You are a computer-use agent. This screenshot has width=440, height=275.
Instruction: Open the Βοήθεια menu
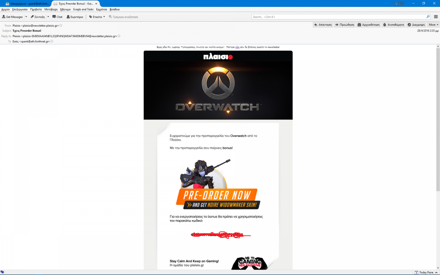pos(115,9)
